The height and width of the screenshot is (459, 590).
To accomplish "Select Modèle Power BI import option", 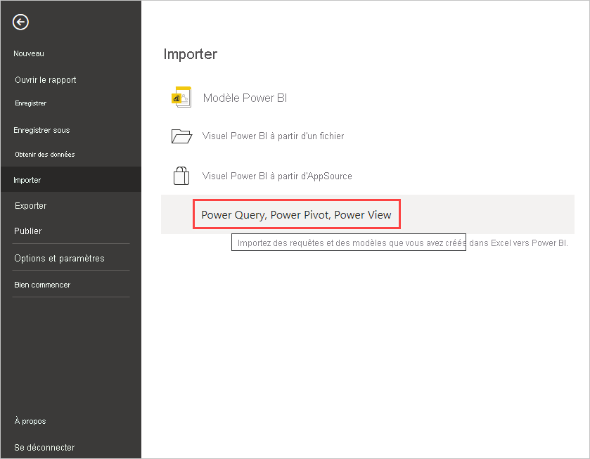I will [x=245, y=98].
